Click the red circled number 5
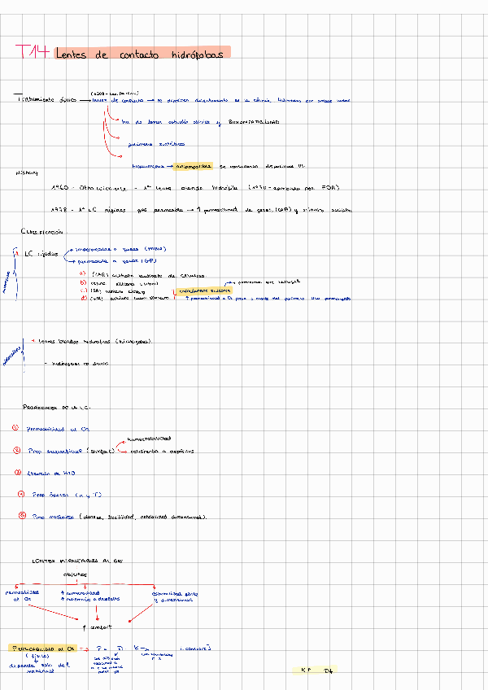488x690 pixels. [x=21, y=516]
